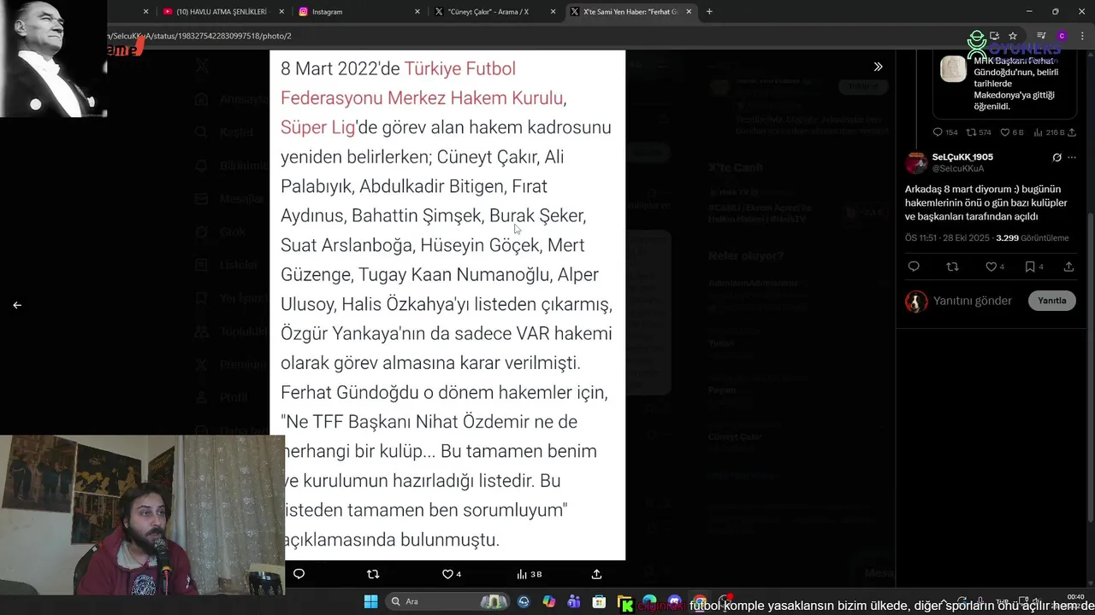
Task: Click the browser address bar URL
Action: tap(201, 36)
